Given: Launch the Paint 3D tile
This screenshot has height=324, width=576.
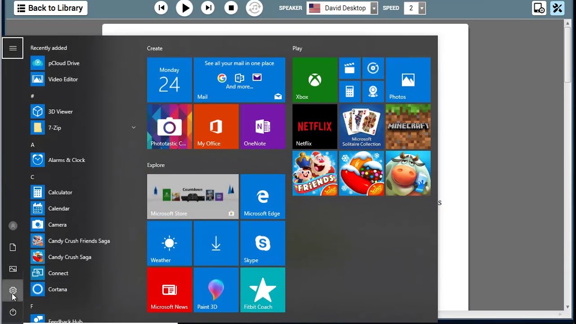Looking at the screenshot, I should 216,290.
